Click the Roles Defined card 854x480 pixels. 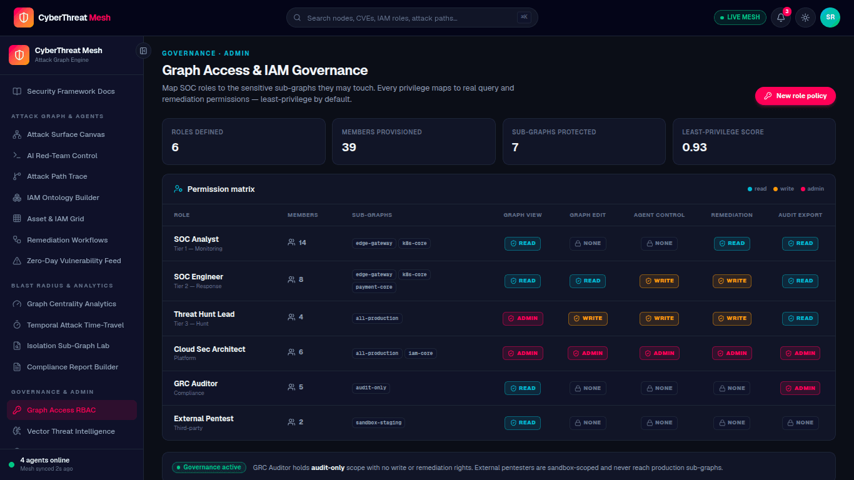click(x=244, y=141)
